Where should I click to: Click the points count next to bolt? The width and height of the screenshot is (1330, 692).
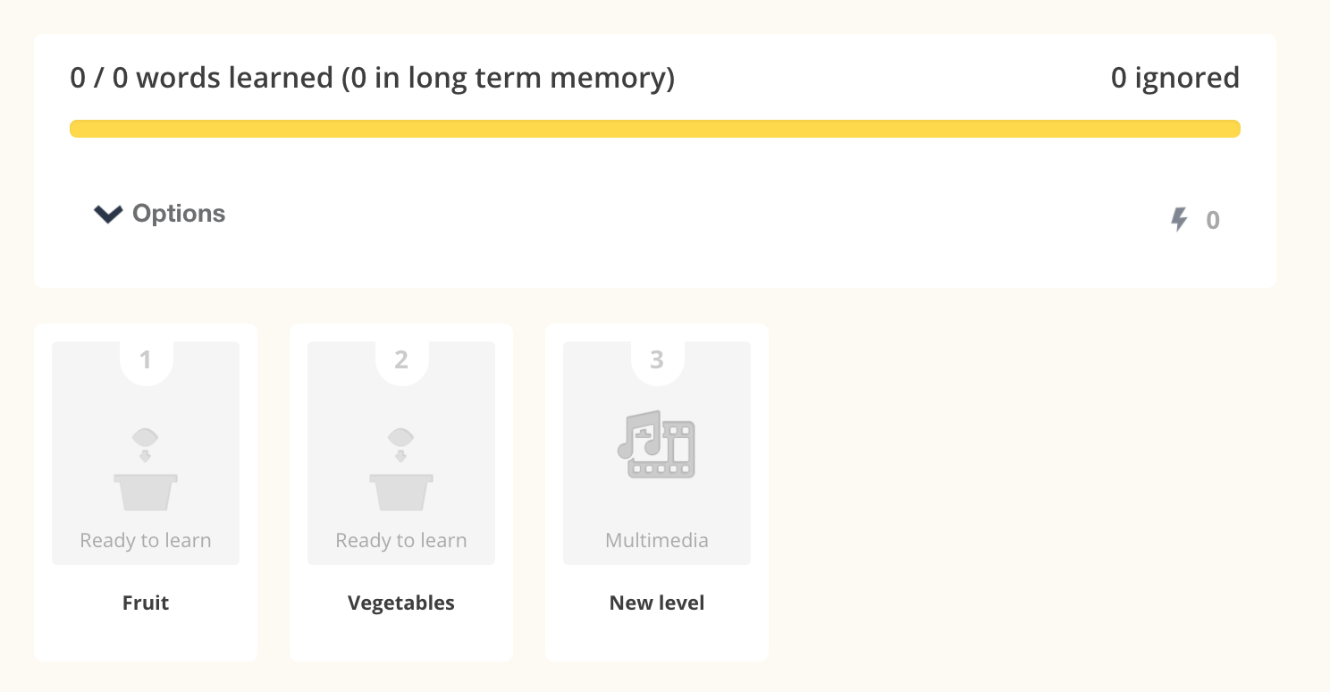point(1213,220)
